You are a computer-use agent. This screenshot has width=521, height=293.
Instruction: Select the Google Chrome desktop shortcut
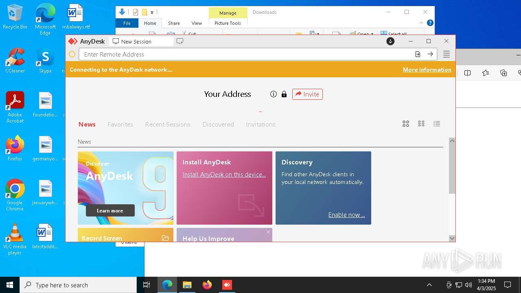15,195
